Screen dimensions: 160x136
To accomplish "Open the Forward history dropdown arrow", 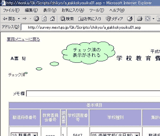I will tap(30, 19).
